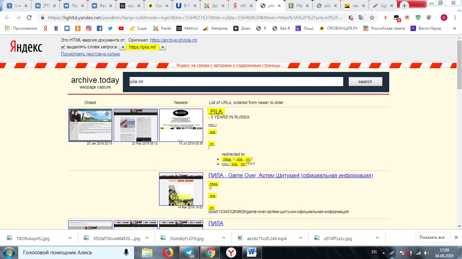Open Yandex Browser from the taskbar

[231, 252]
